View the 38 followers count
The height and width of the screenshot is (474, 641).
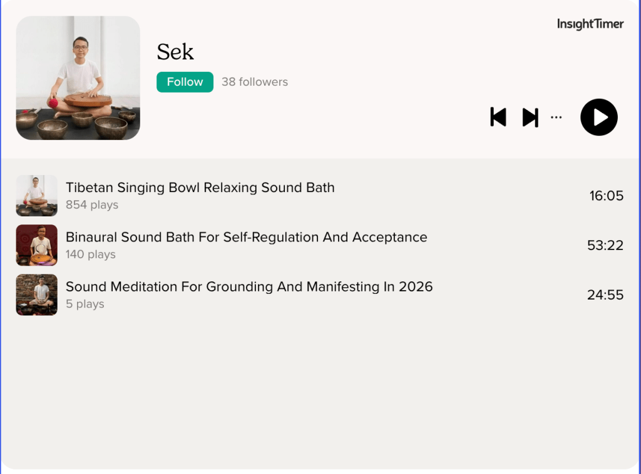click(255, 82)
